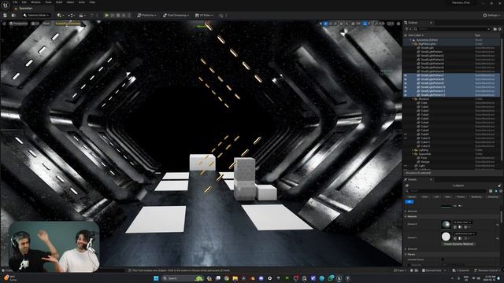Screen dimensions: 504x283
Task: Click the Lit view mode button
Action: (35, 24)
